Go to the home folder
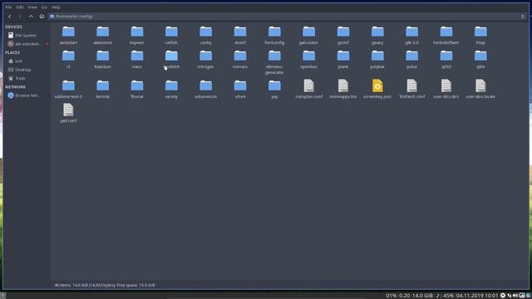This screenshot has width=532, height=299. click(42, 17)
